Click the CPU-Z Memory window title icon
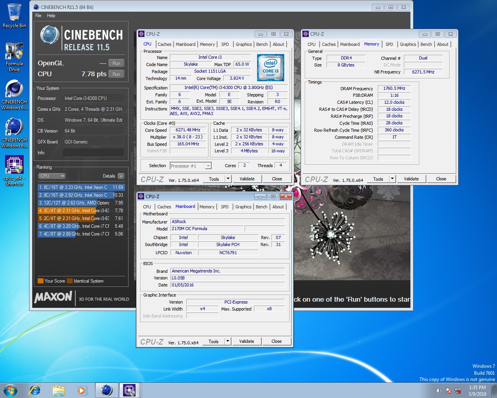This screenshot has width=497, height=398. pos(306,34)
